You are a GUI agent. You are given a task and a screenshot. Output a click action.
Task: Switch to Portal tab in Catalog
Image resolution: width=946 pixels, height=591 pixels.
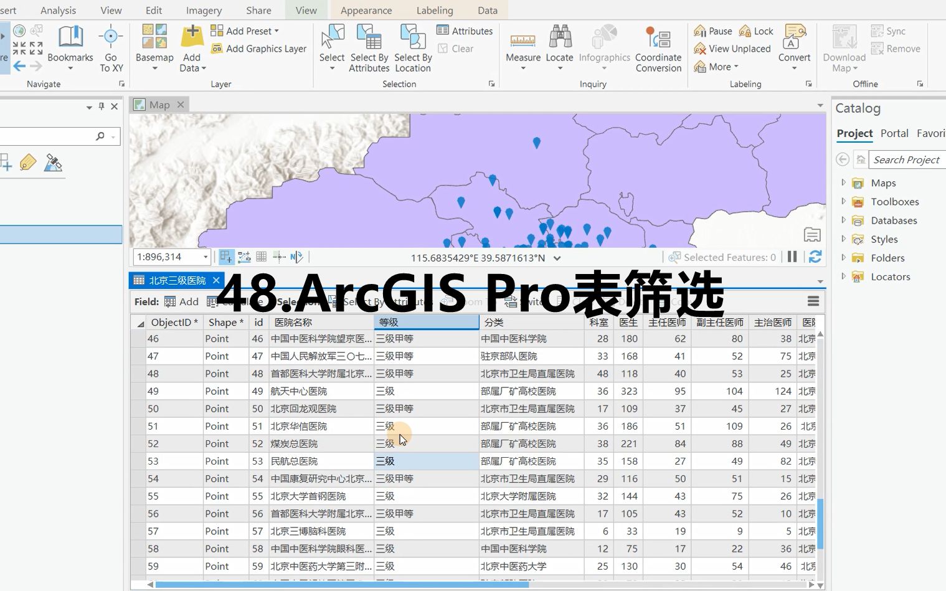[894, 133]
